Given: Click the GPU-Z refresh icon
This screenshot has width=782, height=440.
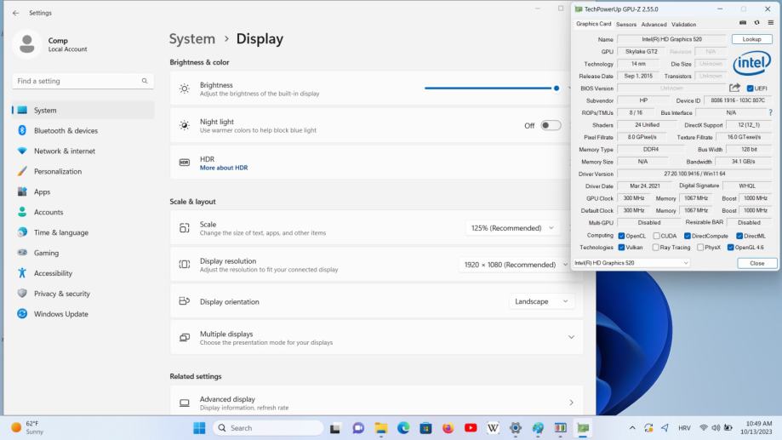Looking at the screenshot, I should 756,24.
